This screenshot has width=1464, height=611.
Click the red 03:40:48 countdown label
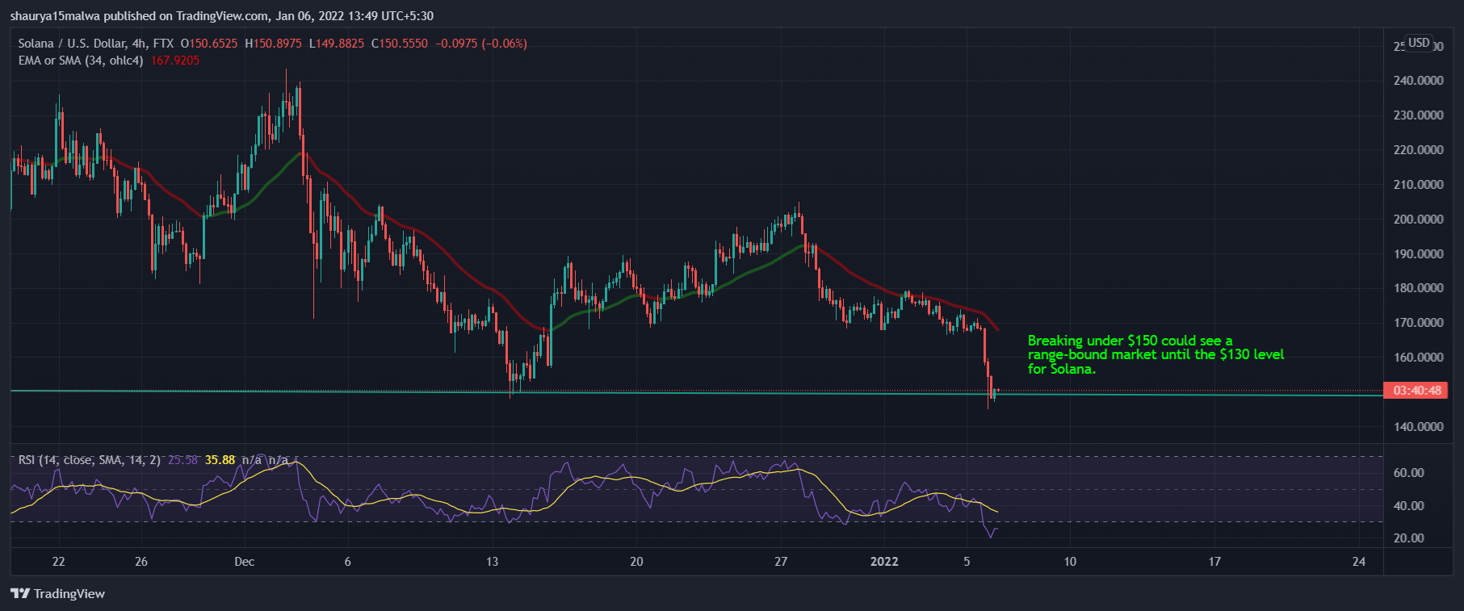[x=1417, y=391]
